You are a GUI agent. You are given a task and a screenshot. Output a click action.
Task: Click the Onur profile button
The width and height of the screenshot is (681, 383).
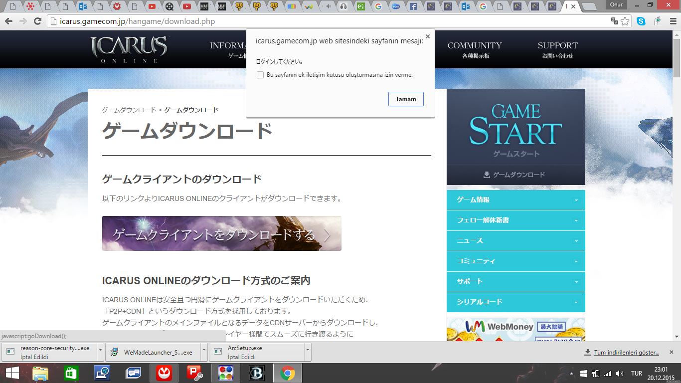(x=616, y=4)
